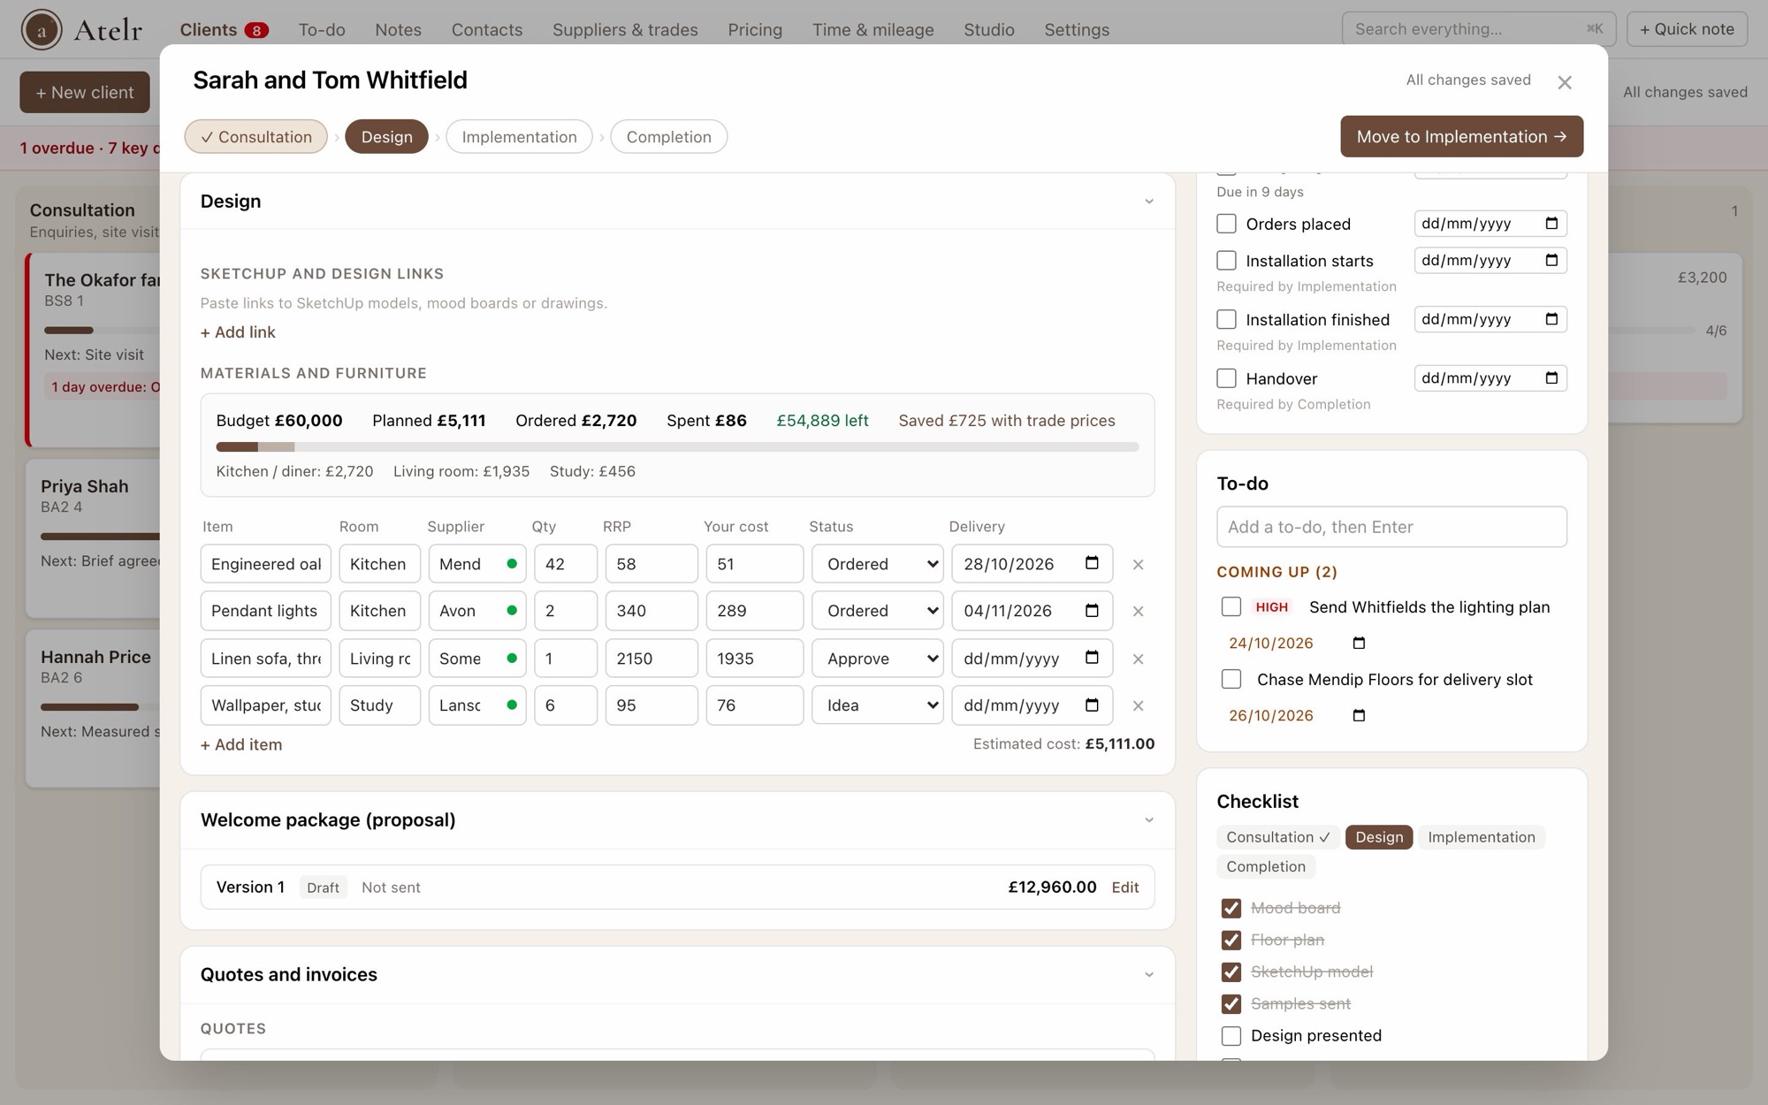Open Status dropdown for Engineered oak row
This screenshot has width=1768, height=1105.
[x=877, y=564]
